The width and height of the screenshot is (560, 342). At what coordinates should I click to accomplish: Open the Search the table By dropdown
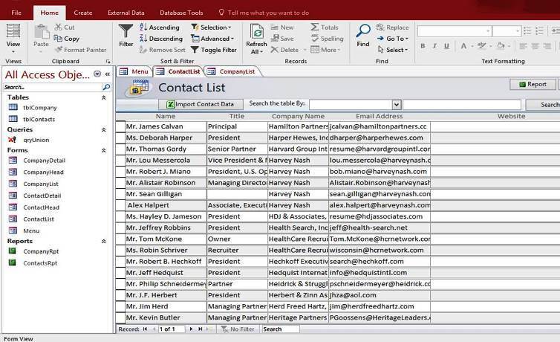tap(397, 105)
